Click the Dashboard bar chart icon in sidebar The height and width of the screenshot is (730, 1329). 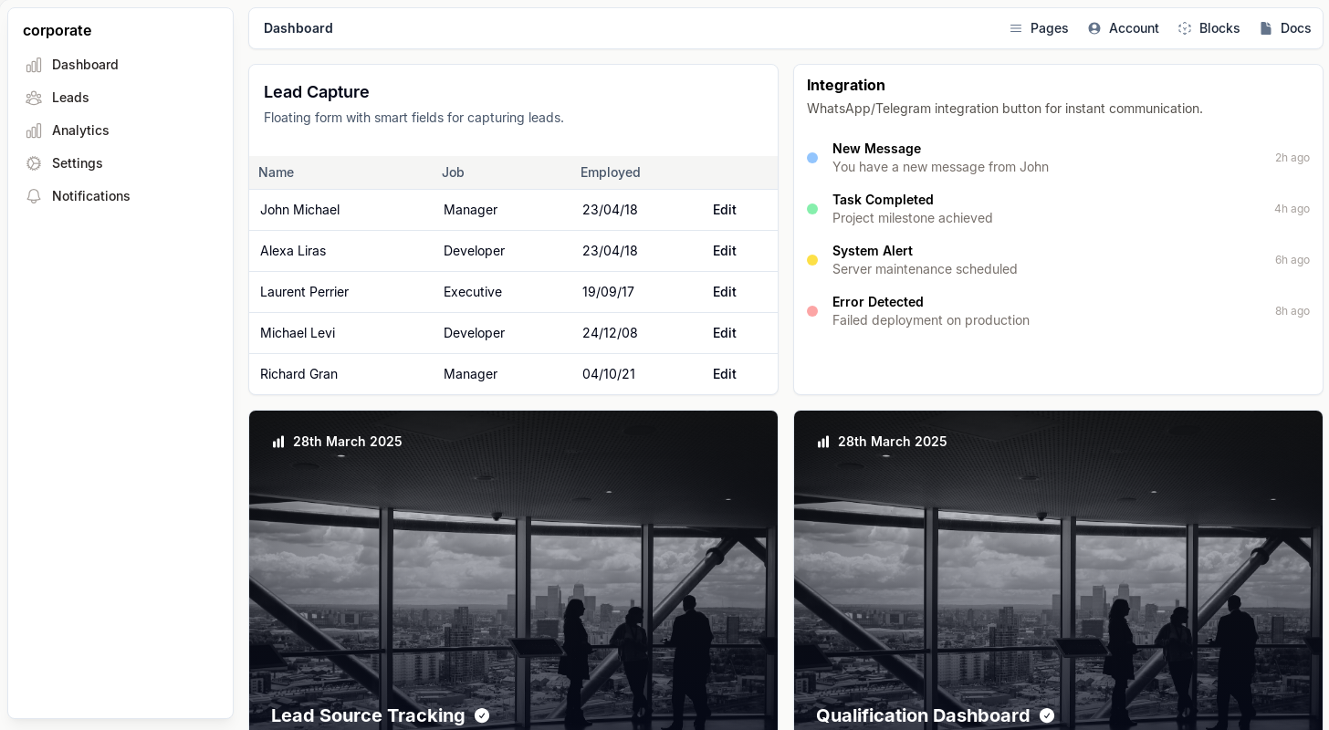click(34, 65)
